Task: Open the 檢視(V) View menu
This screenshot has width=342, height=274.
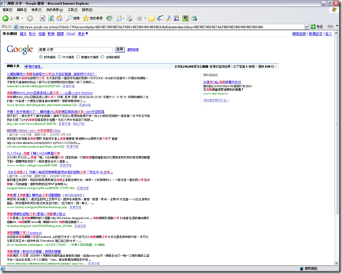Action: click(37, 9)
